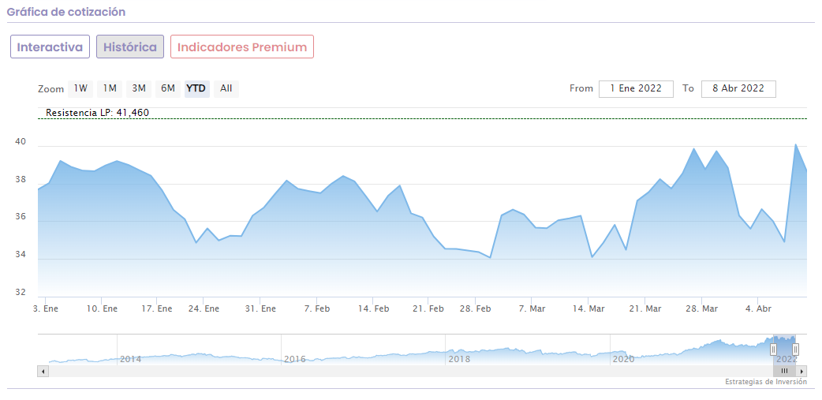Set zoom range to 1W
This screenshot has width=822, height=400.
(x=80, y=88)
